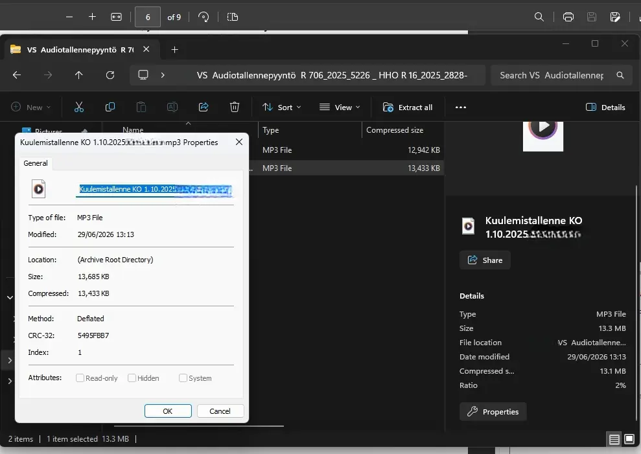Viewport: 641px width, 454px height.
Task: Click the This PC monitor icon in address bar
Action: click(x=143, y=74)
